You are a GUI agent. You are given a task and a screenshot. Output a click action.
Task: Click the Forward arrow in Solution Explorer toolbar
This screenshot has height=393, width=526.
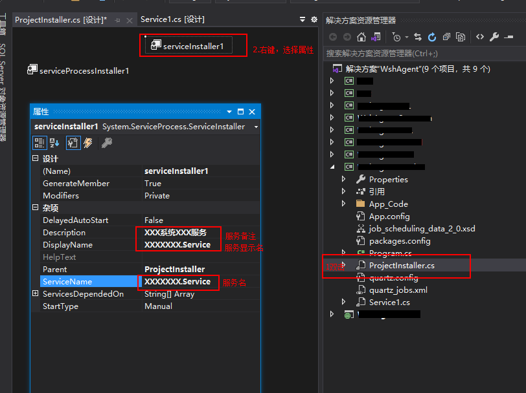pos(347,37)
